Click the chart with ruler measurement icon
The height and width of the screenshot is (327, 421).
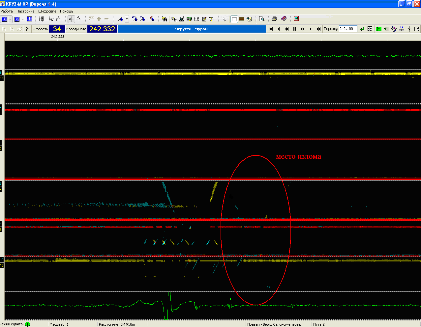[x=182, y=19]
